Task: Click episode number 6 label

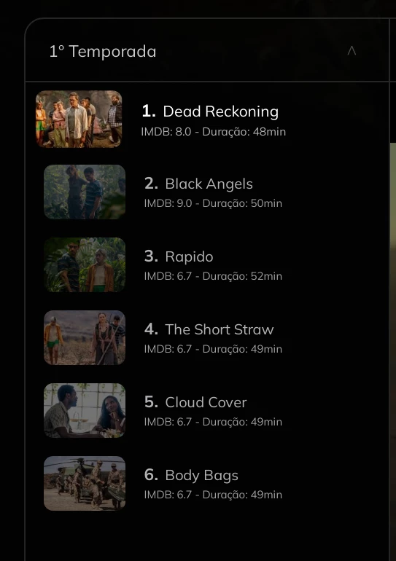Action: pos(151,475)
